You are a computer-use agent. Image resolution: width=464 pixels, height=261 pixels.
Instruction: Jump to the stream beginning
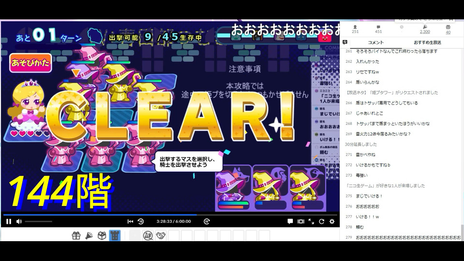(130, 221)
